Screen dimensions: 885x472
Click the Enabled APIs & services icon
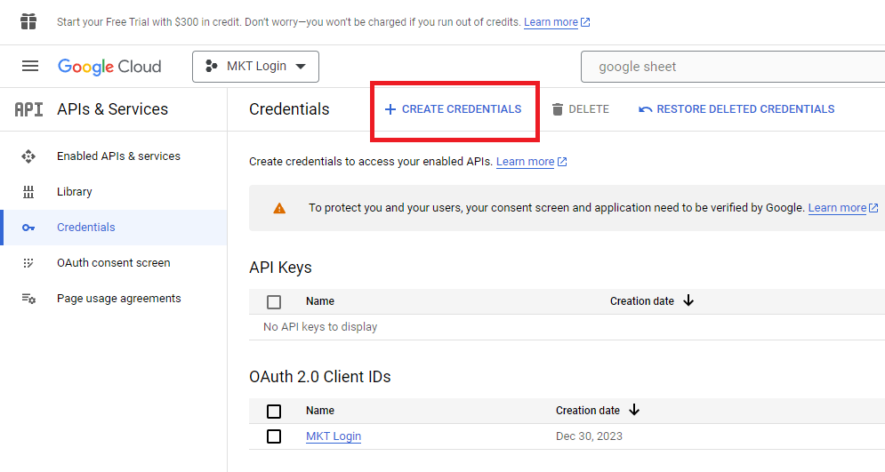tap(28, 156)
